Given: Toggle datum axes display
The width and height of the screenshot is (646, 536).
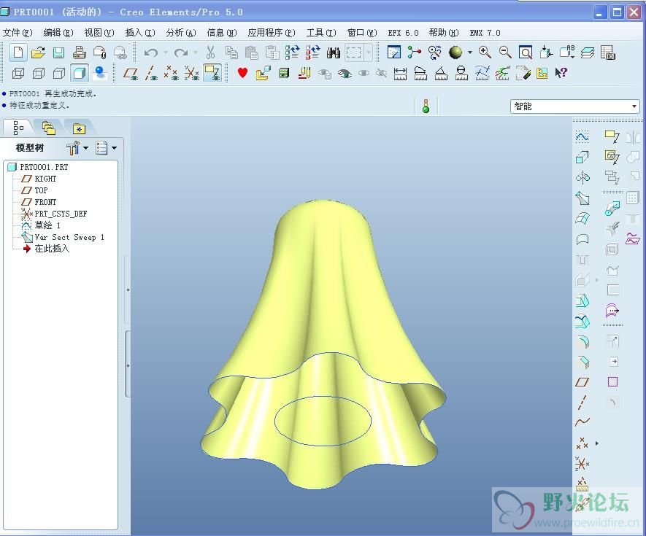Looking at the screenshot, I should (x=151, y=73).
